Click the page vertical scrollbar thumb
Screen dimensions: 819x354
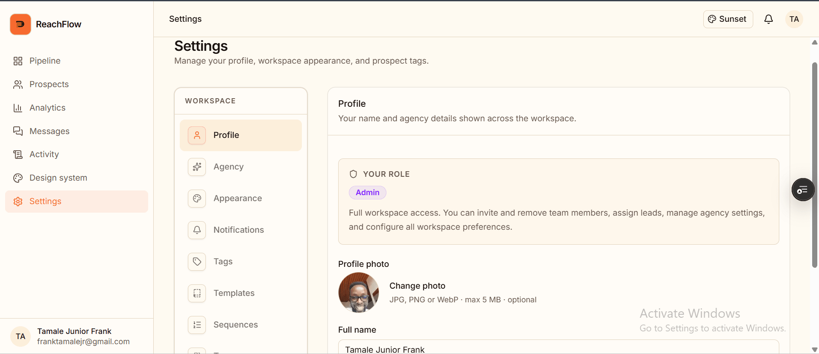point(815,165)
